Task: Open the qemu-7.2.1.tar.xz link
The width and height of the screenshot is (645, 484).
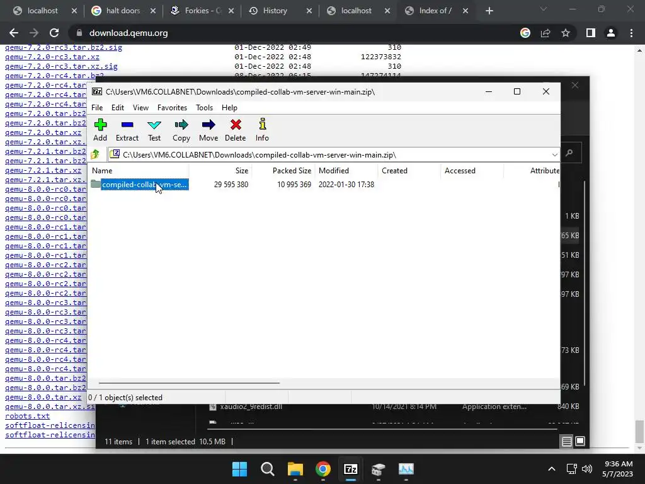Action: click(43, 170)
